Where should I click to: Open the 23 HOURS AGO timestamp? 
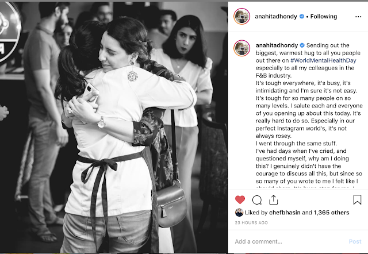tap(251, 222)
